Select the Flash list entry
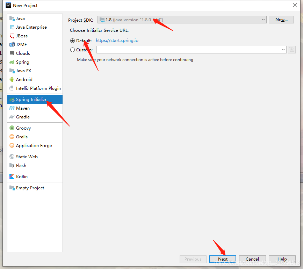The image size is (303, 269). 35,166
